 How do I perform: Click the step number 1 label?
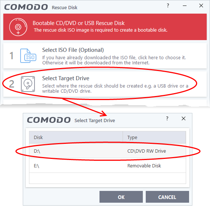coord(11,56)
